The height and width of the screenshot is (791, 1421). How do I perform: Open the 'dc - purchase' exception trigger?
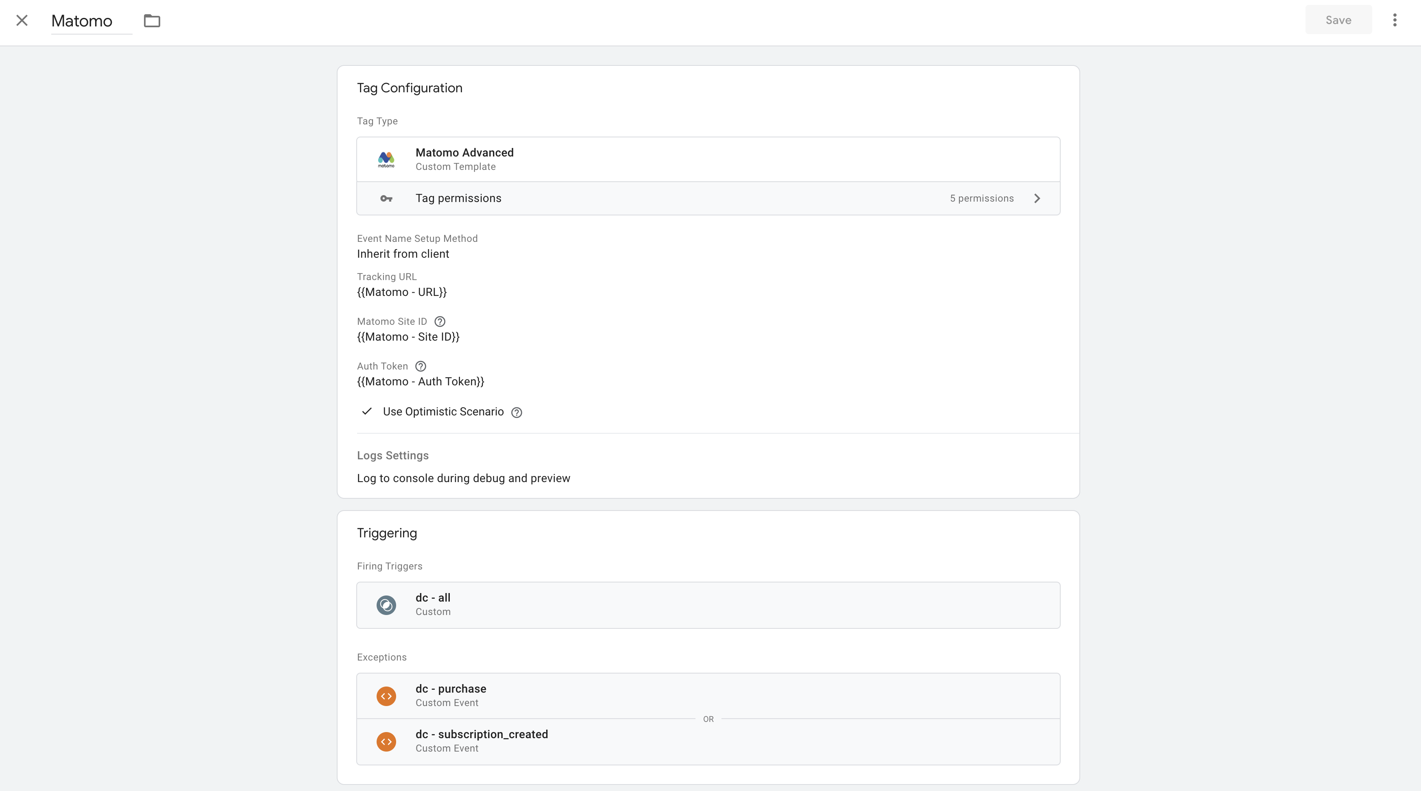(708, 695)
